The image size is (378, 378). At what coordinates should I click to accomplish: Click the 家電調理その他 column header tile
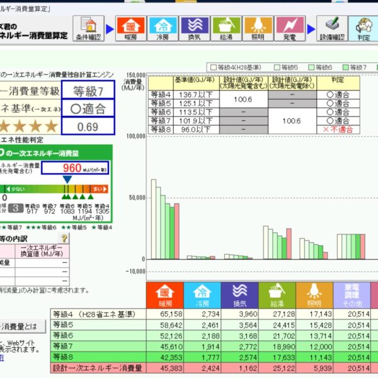pos(352,295)
